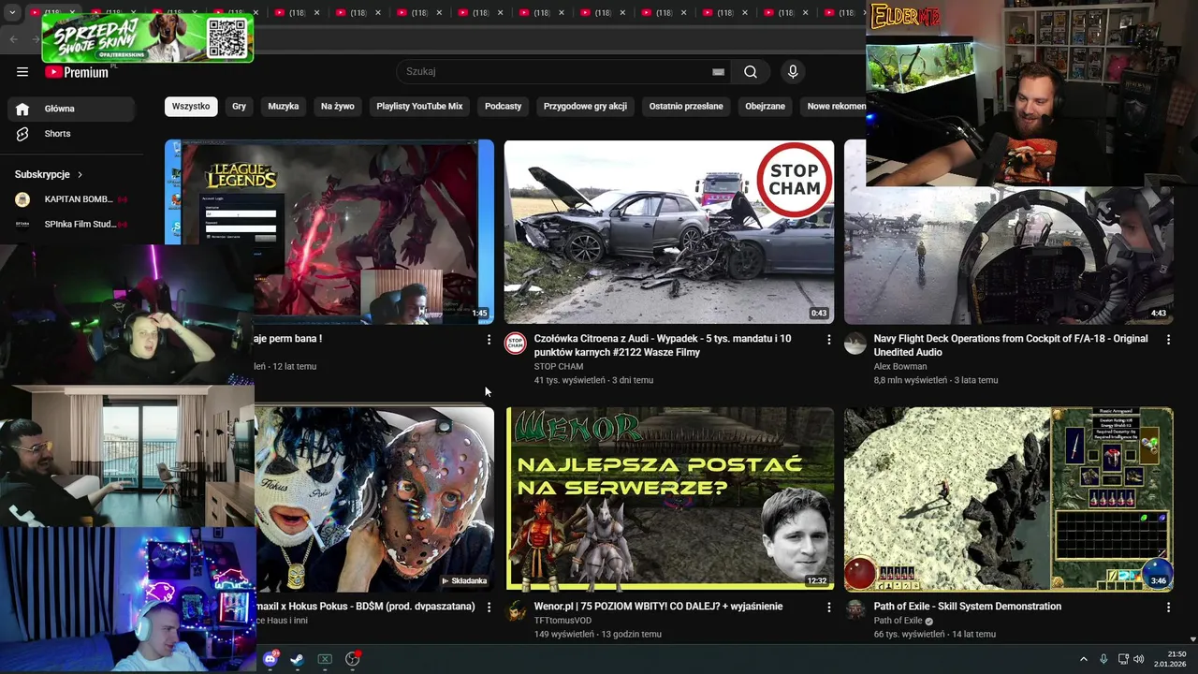1198x674 pixels.
Task: Open the OBS icon in taskbar
Action: point(353,659)
